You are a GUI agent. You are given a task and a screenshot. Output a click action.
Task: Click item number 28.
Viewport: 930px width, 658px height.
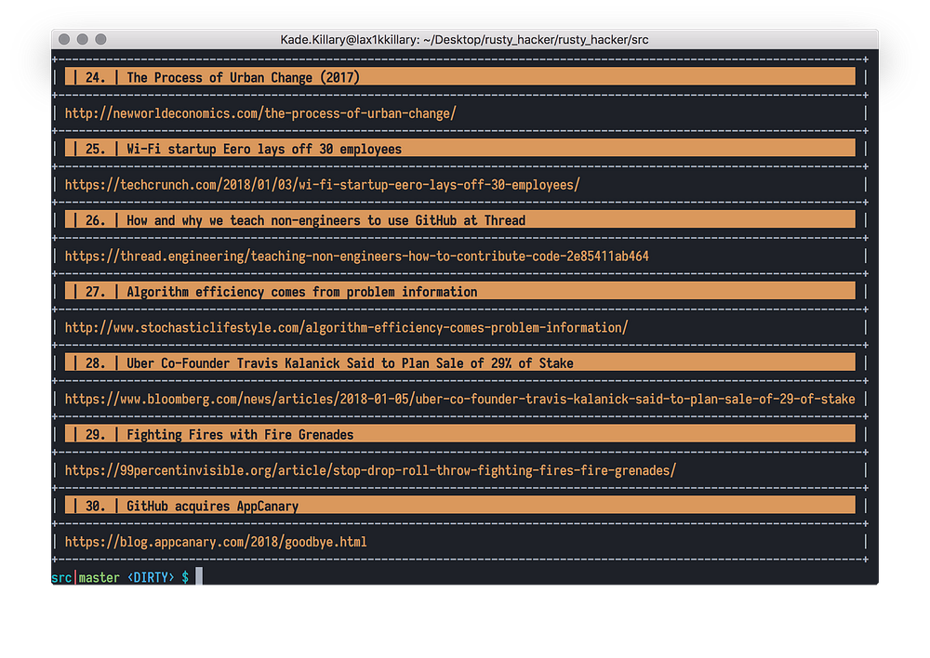(95, 363)
